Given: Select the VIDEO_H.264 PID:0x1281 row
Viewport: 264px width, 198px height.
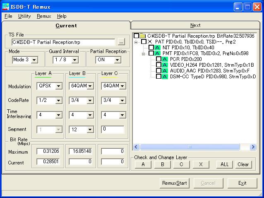Looking at the screenshot, I should pyautogui.click(x=212, y=65).
